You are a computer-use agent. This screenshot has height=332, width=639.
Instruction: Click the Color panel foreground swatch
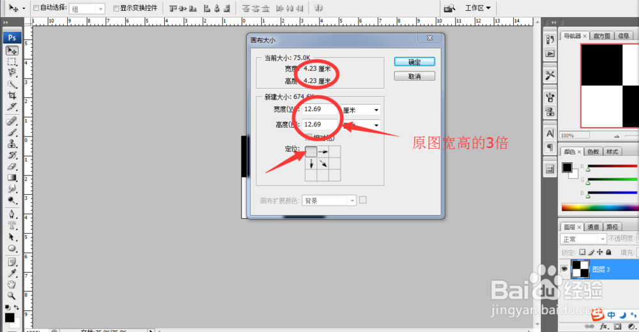pos(567,167)
